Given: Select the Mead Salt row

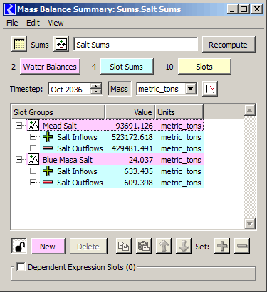Looking at the screenshot, I should pos(115,126).
